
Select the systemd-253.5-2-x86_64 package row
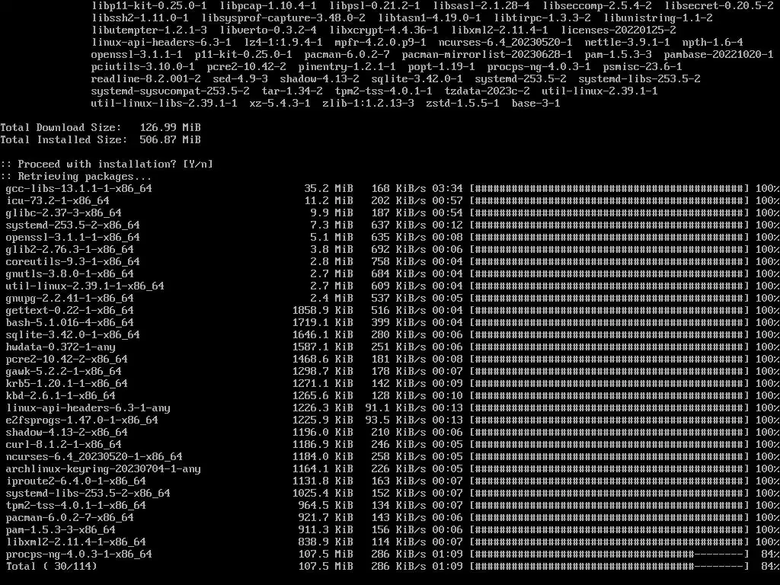(390, 225)
